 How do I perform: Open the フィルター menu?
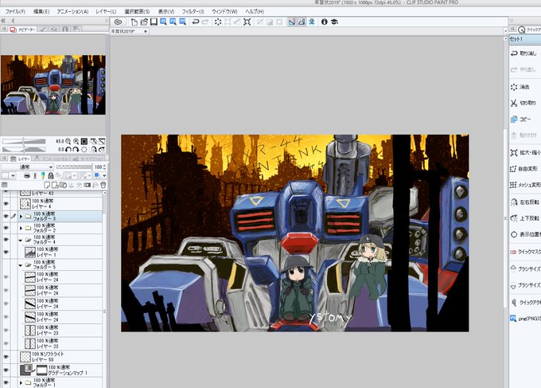pos(193,11)
